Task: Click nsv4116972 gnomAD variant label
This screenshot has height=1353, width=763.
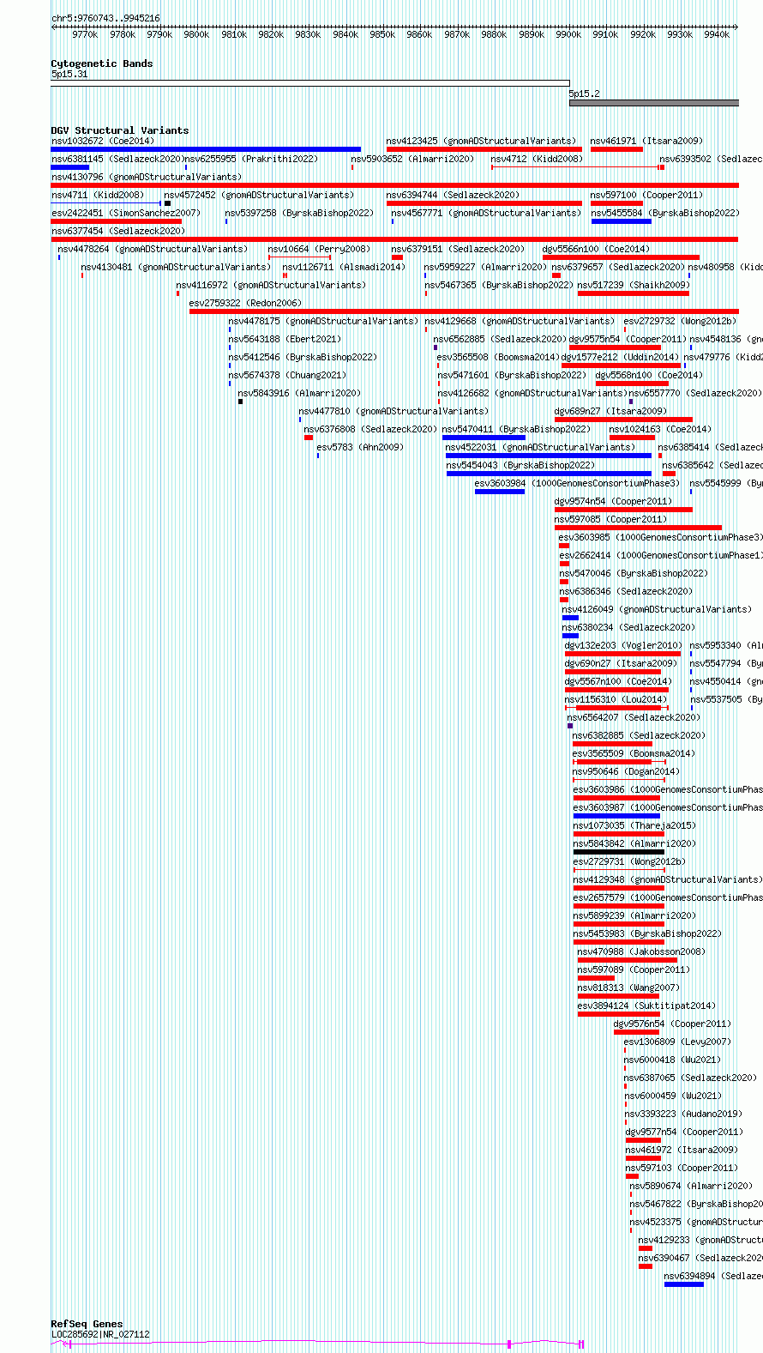Action: (x=271, y=285)
